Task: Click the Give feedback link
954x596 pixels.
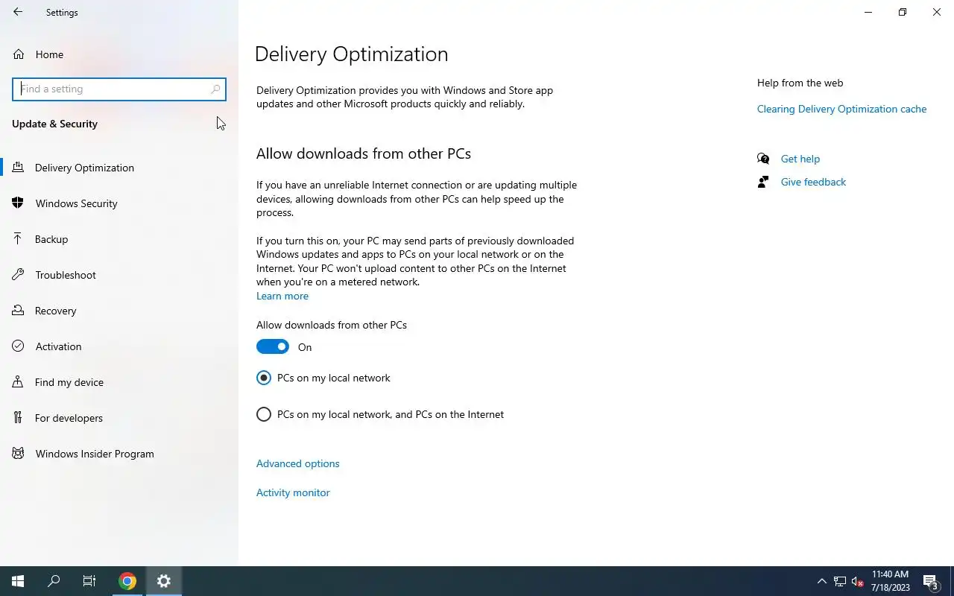Action: [813, 182]
